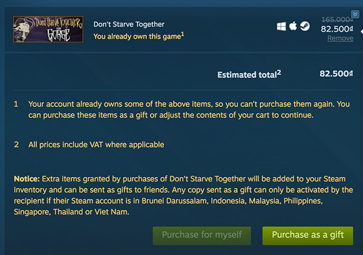Click the Apple macOS platform icon

click(293, 27)
